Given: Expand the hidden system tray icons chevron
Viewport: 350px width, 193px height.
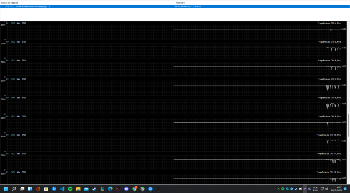Looking at the screenshot, I should (279, 189).
